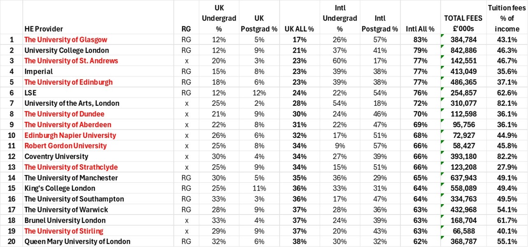Click the UK ALL % column header

(x=299, y=18)
